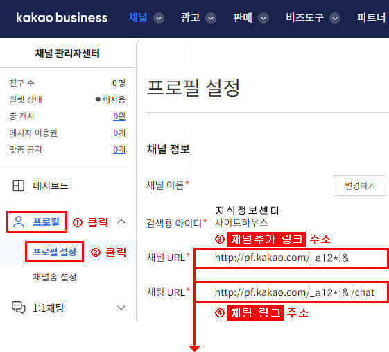Click the 친구 수 0명 value
Viewport: 389px width, 352px height.
click(x=119, y=83)
